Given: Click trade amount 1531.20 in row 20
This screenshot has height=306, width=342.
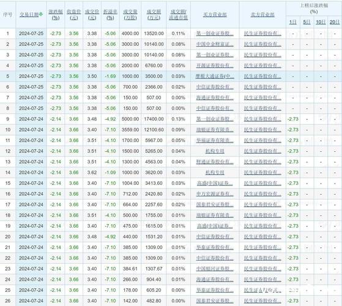Looking at the screenshot, I should (x=154, y=237).
